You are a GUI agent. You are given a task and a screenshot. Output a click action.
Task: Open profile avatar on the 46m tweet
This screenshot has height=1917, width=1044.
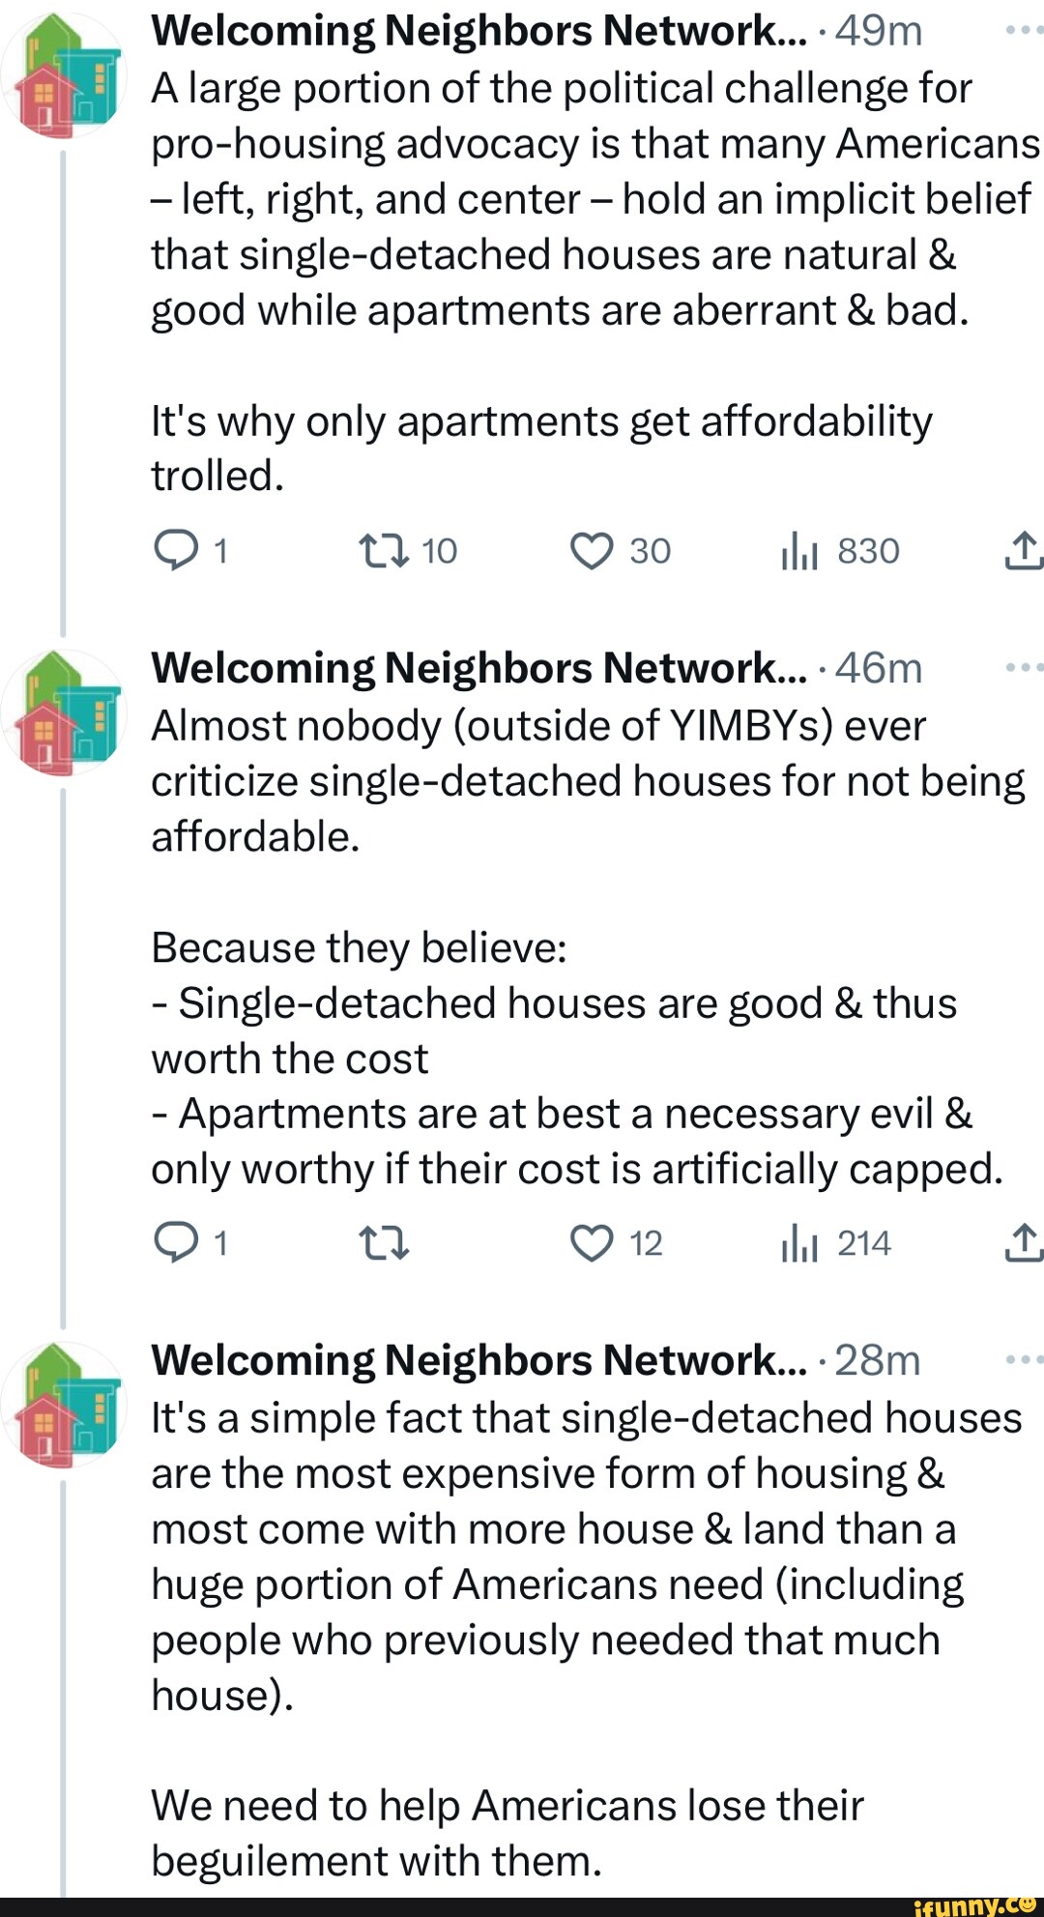(64, 713)
